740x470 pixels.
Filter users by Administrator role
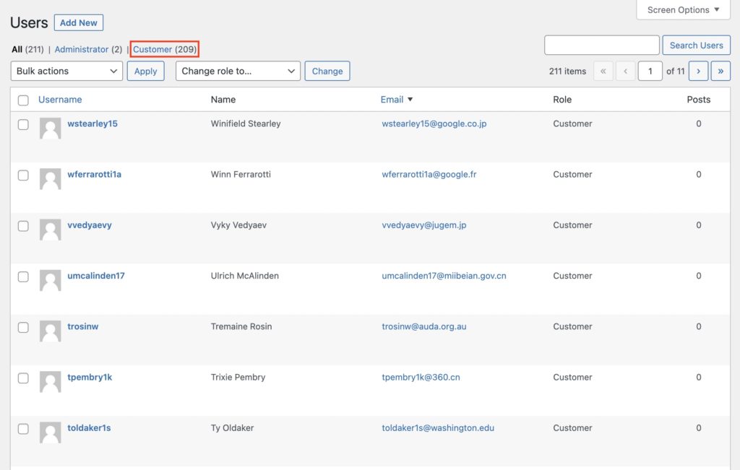(x=87, y=49)
